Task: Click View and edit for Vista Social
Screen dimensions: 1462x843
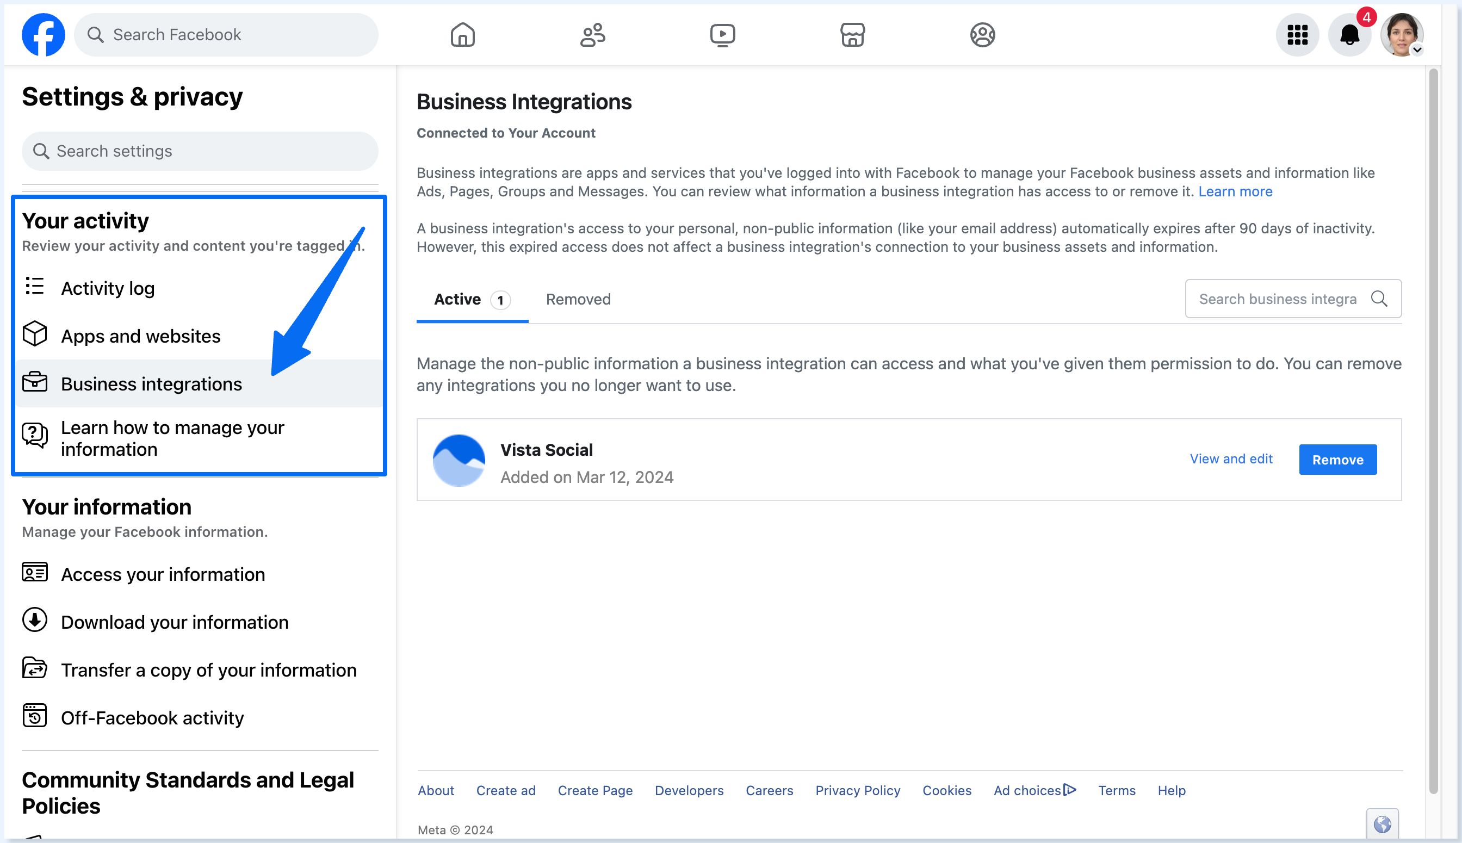Action: coord(1231,459)
